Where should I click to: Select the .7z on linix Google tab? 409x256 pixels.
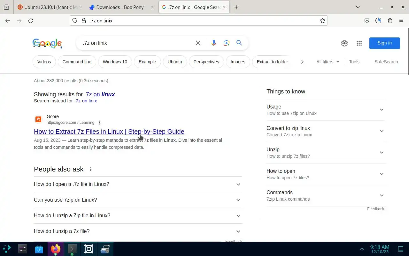(x=194, y=7)
